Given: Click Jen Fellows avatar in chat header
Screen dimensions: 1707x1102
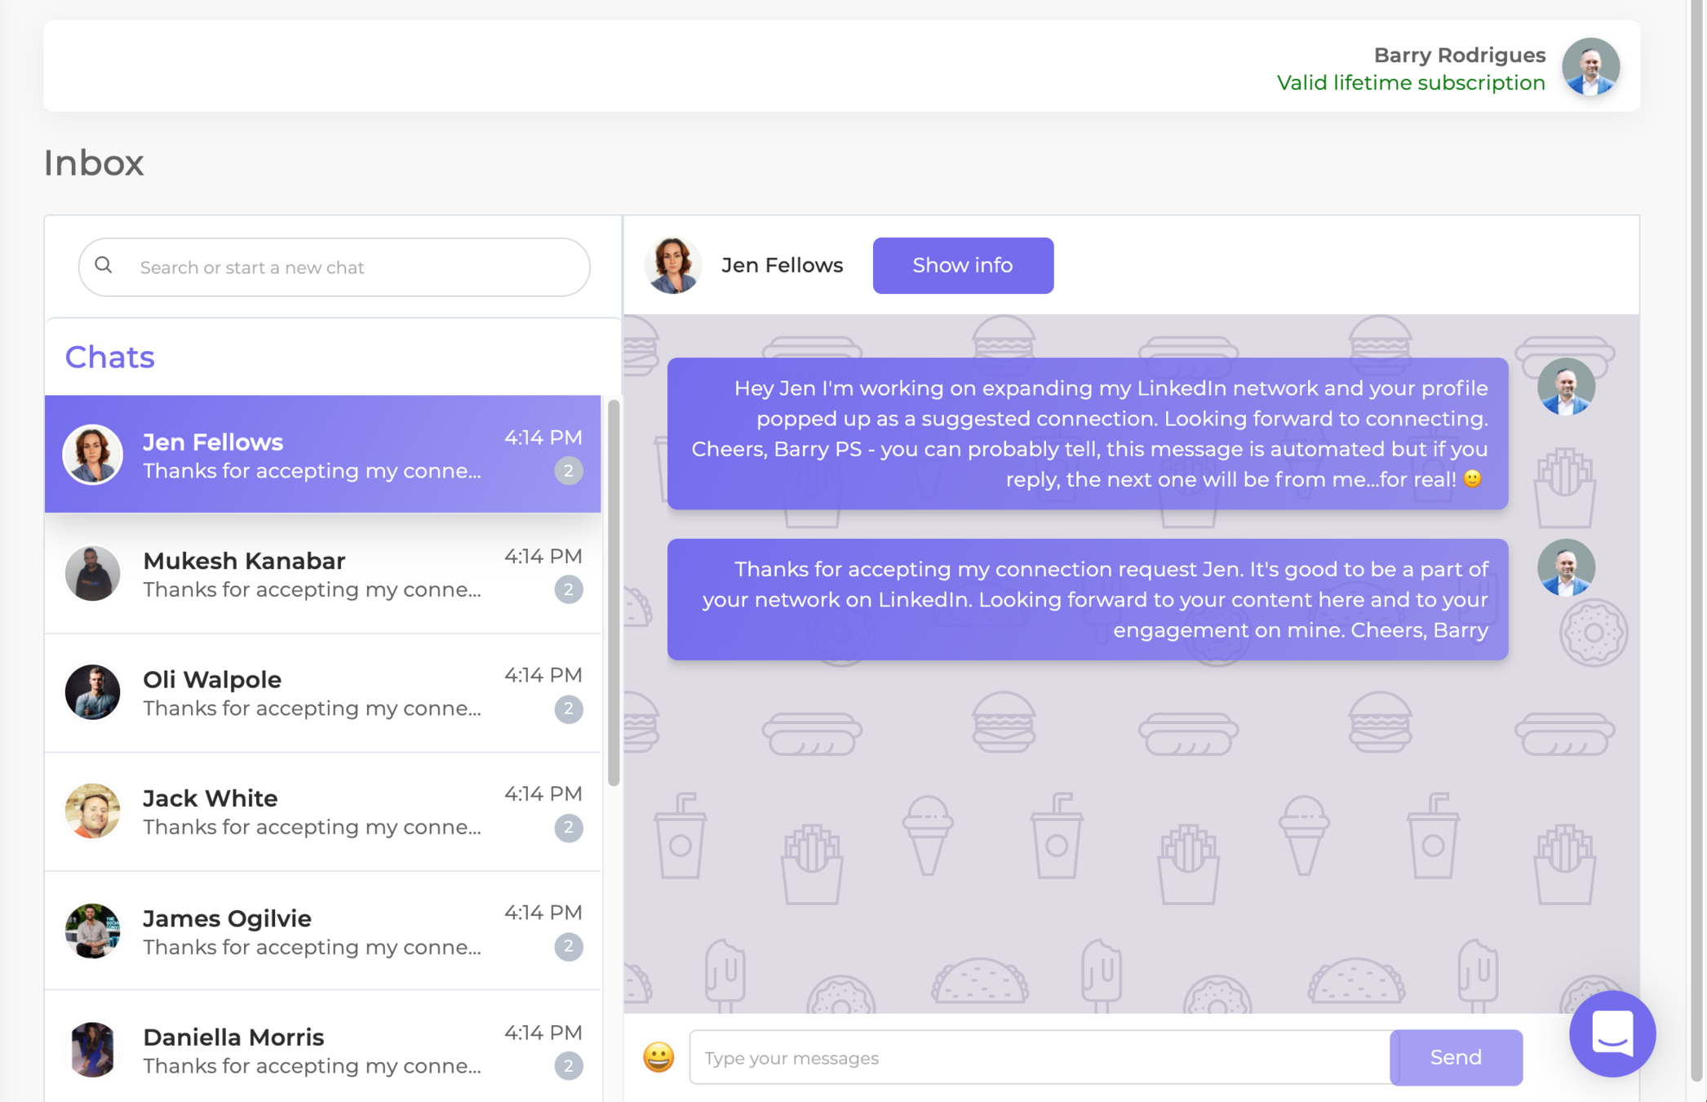Looking at the screenshot, I should coord(673,265).
